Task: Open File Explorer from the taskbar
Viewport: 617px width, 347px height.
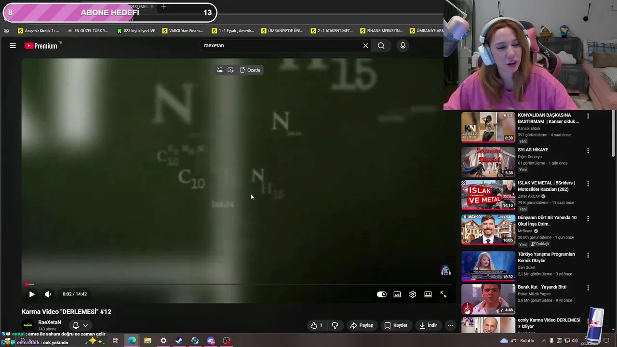Action: point(148,341)
